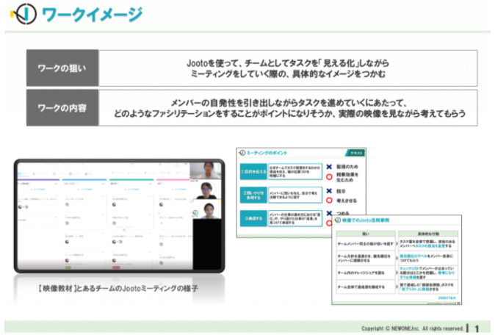Screen dimensions: 495x335
Task: Select caption 【映像教材】とあるチームのJootoミーティングの様子
Action: click(118, 288)
